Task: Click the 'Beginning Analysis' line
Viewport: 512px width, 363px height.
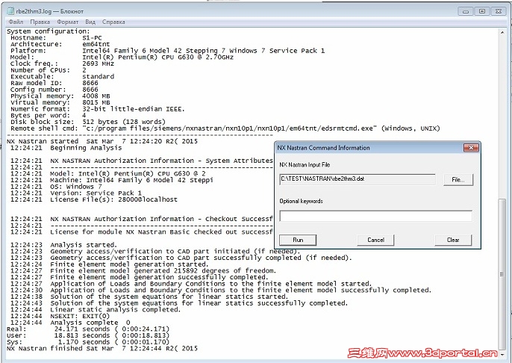Action: point(66,148)
